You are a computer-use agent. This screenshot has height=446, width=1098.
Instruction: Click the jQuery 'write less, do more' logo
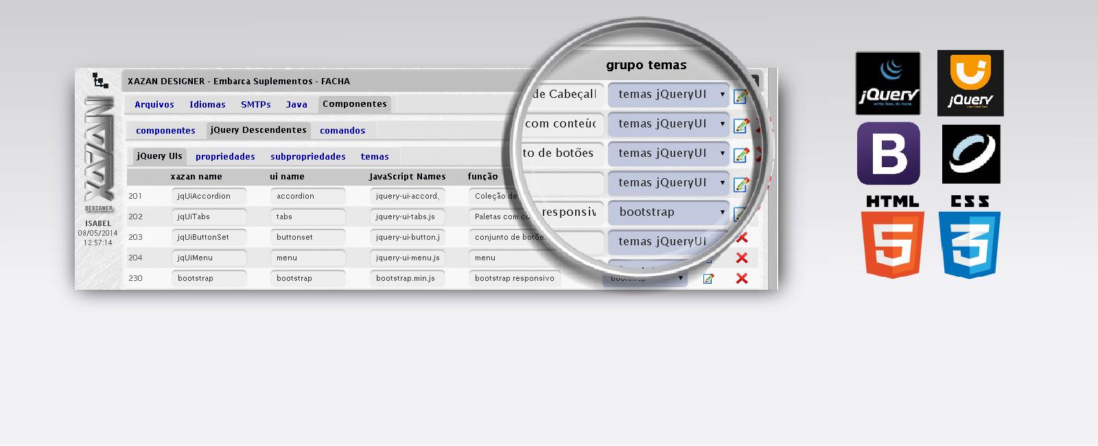[888, 84]
